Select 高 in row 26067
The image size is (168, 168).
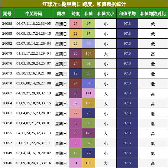[x=153, y=94]
